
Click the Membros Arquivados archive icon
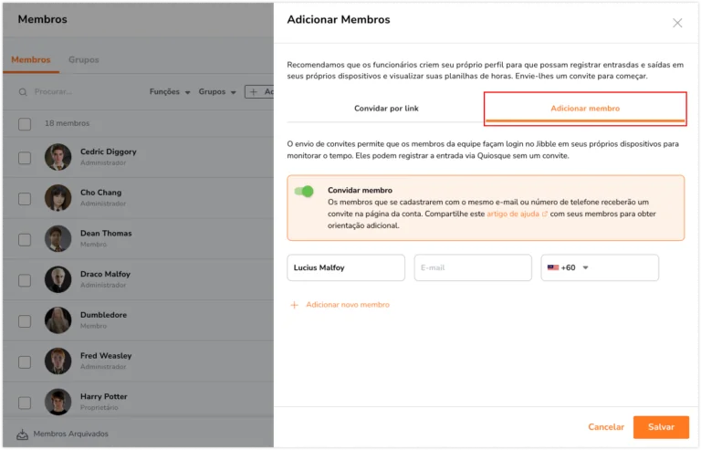click(22, 434)
